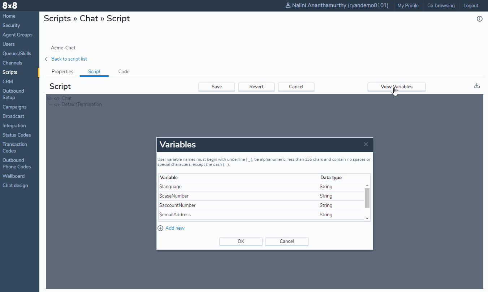Open Wallboard in the sidebar
The width and height of the screenshot is (488, 292).
tap(13, 176)
